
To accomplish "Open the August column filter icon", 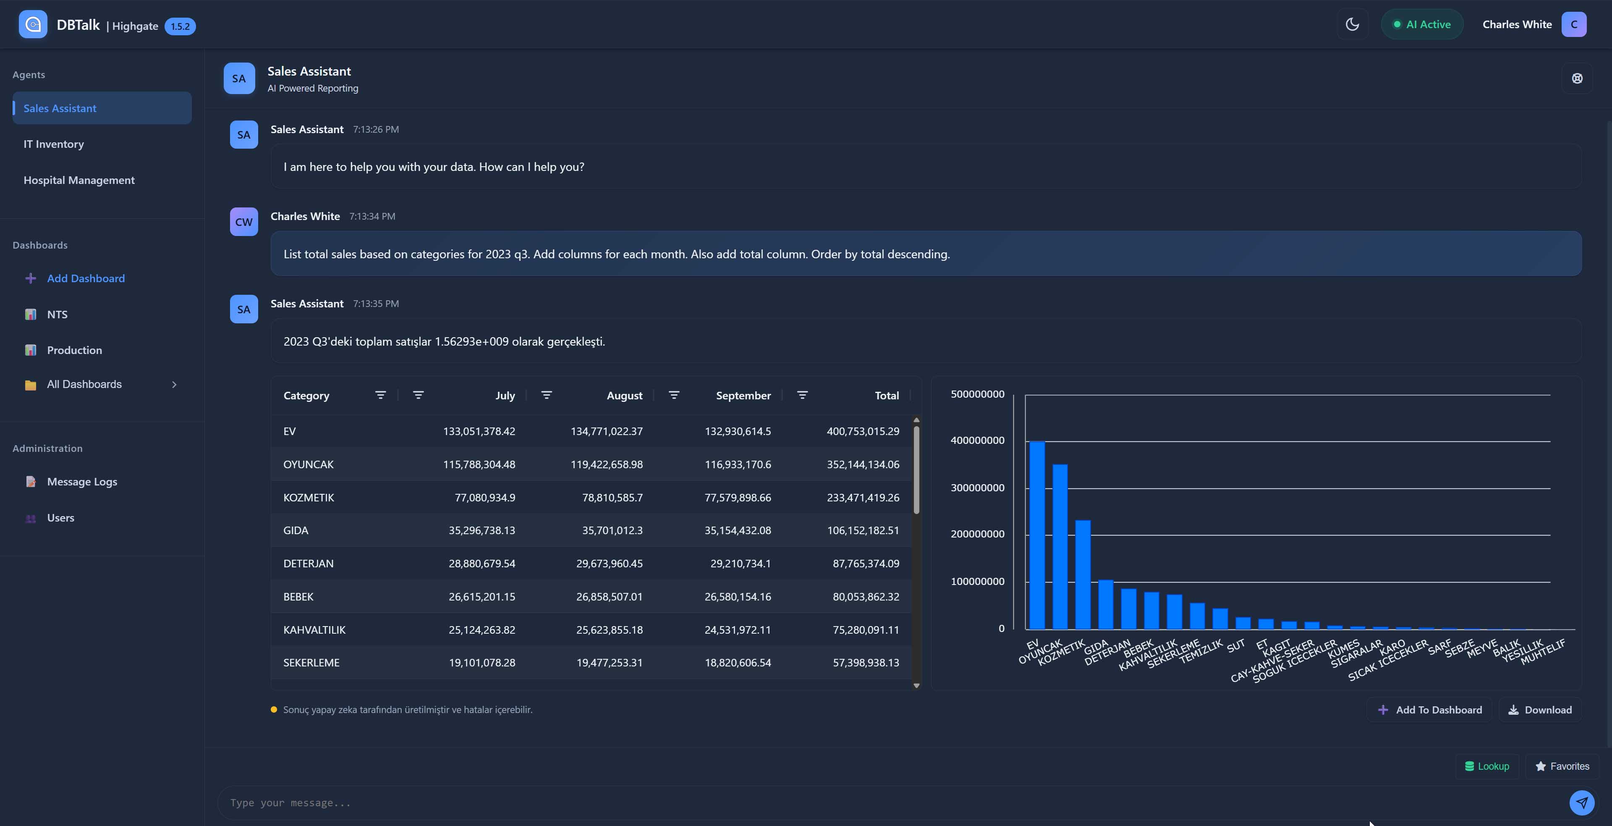I will [x=546, y=395].
